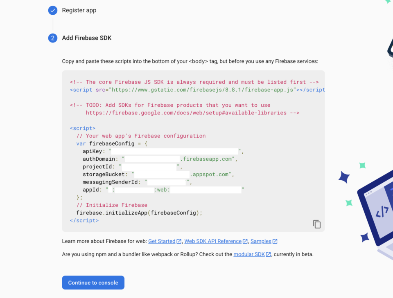Viewport: 393px width, 298px height.
Task: Open the Get Started link
Action: (x=162, y=241)
